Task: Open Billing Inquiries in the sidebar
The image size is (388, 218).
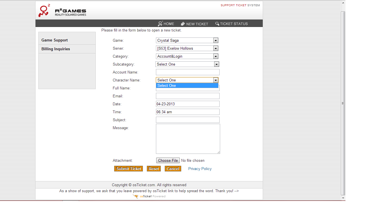Action: 56,49
